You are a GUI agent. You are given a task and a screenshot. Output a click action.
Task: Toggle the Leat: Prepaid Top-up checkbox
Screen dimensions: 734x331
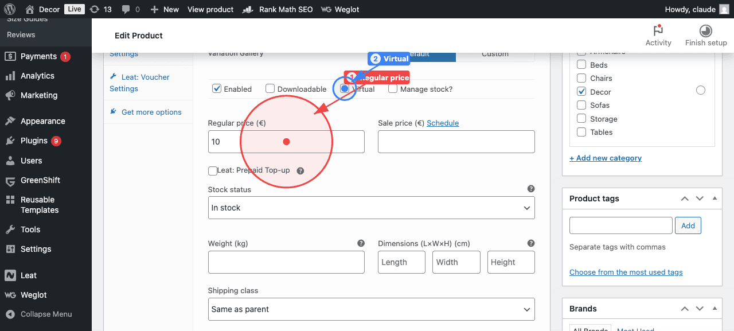coord(213,170)
